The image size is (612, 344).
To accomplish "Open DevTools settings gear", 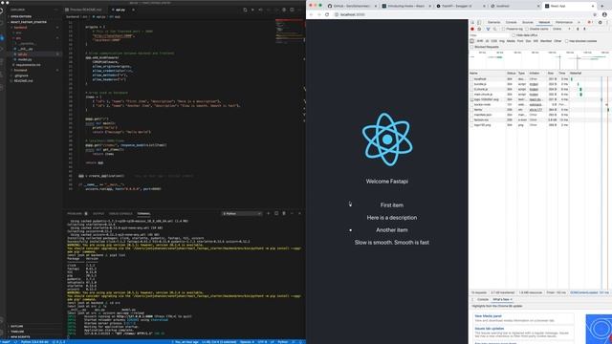I will tap(601, 22).
